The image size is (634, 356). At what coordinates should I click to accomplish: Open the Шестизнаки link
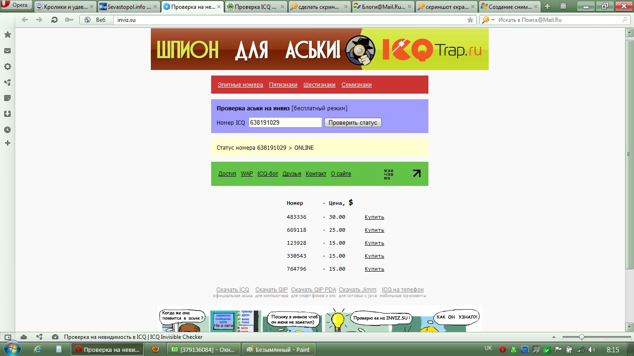(319, 85)
